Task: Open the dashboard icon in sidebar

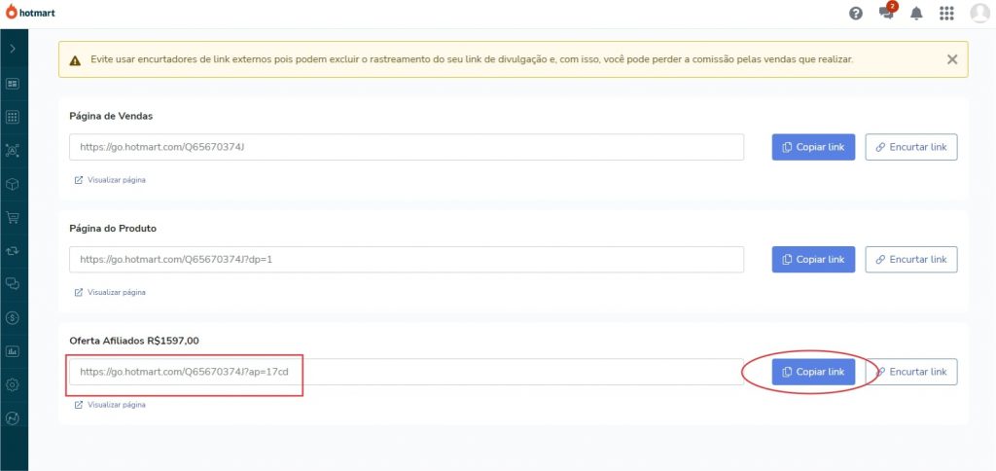Action: [13, 84]
